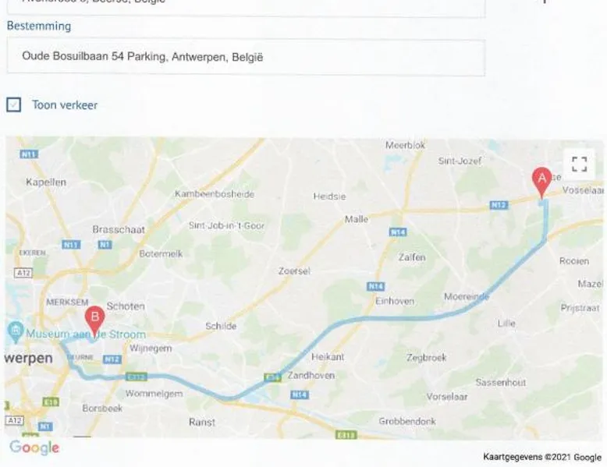Click the E313 shield near Wommelgem

point(137,377)
